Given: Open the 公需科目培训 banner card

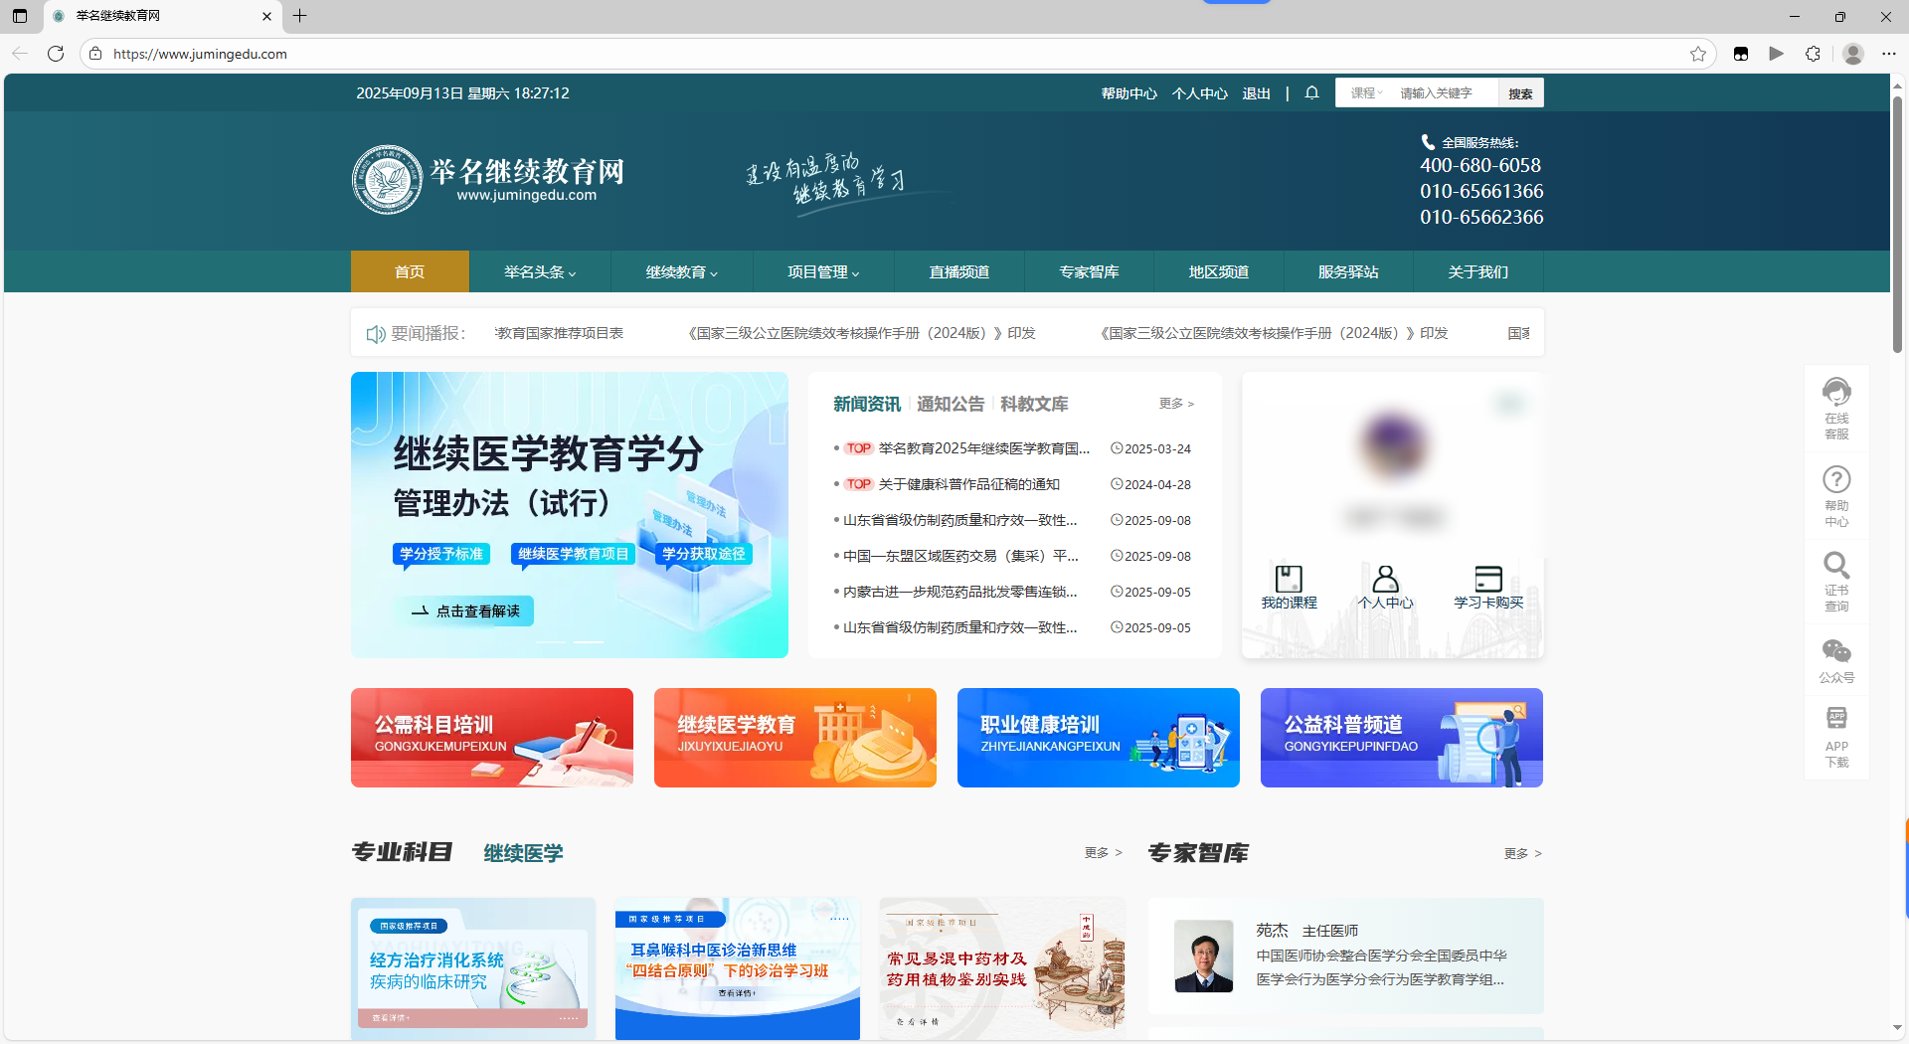Looking at the screenshot, I should point(492,738).
